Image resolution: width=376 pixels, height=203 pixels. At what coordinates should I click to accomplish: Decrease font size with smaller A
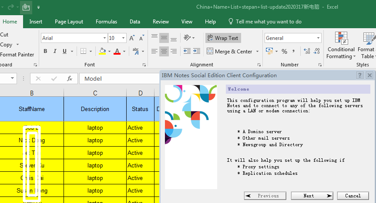[x=142, y=38]
